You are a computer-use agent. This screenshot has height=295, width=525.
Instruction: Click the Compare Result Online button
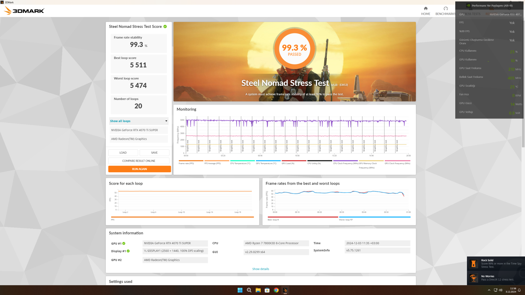(x=139, y=161)
